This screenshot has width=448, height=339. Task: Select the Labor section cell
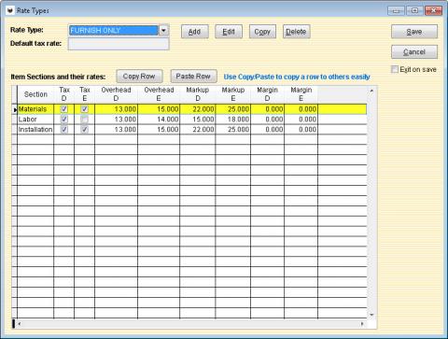(x=35, y=120)
